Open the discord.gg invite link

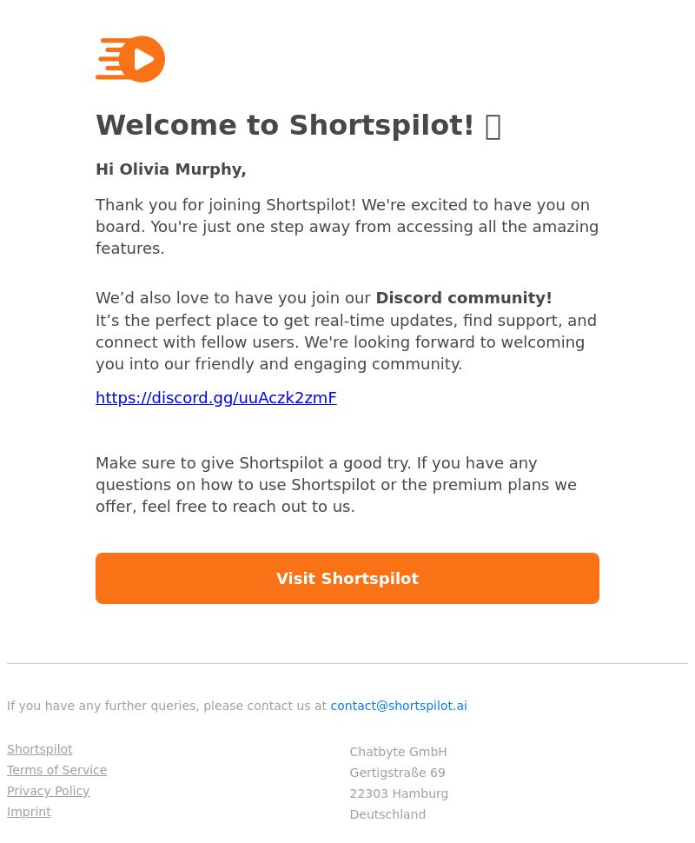216,397
